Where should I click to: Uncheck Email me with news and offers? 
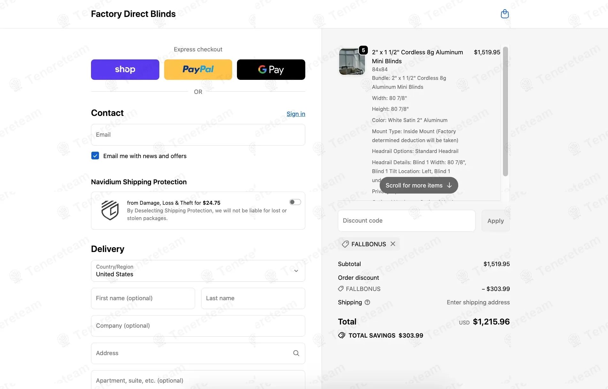pos(95,156)
